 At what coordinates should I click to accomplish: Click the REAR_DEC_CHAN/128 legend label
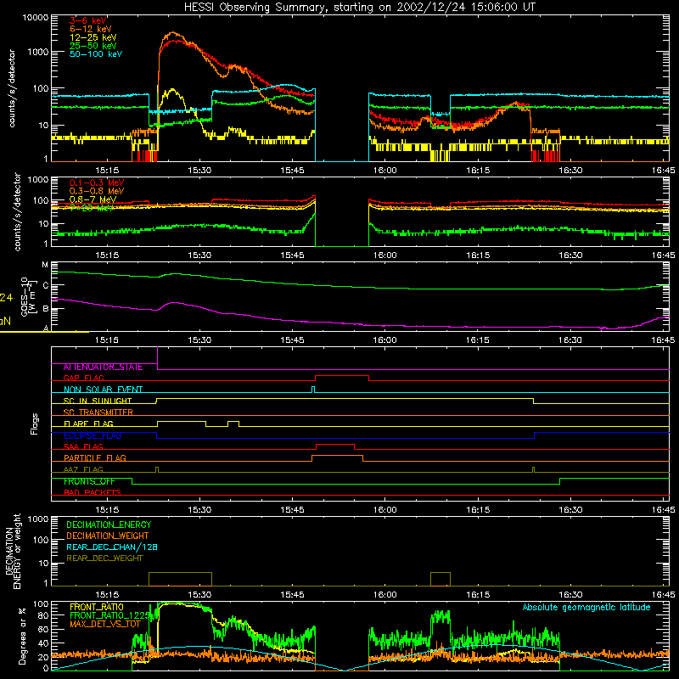click(112, 547)
